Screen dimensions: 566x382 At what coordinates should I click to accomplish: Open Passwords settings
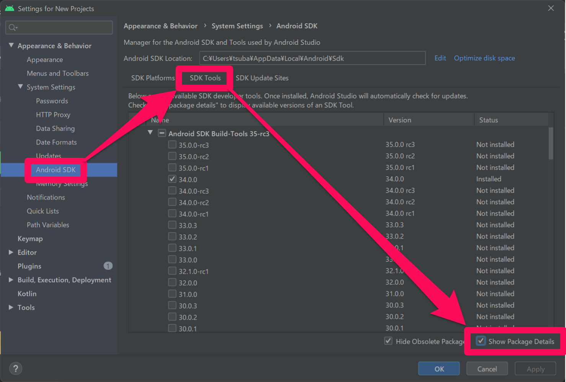point(52,101)
